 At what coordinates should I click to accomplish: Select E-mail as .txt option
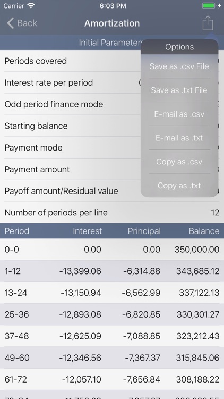tap(179, 138)
